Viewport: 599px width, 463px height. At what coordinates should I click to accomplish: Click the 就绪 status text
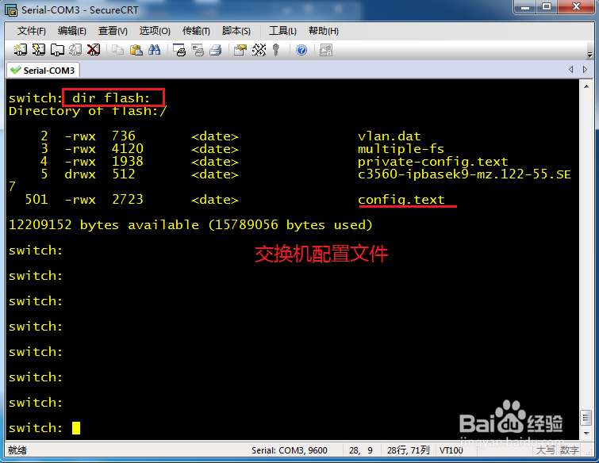pos(17,450)
